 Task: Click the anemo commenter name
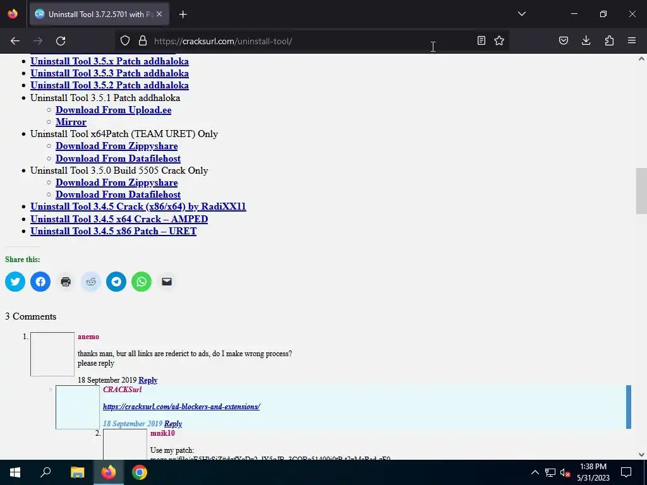(x=88, y=337)
